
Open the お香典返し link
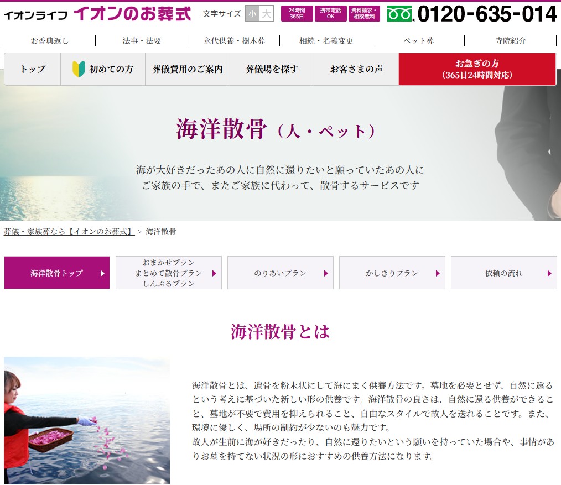tap(50, 41)
